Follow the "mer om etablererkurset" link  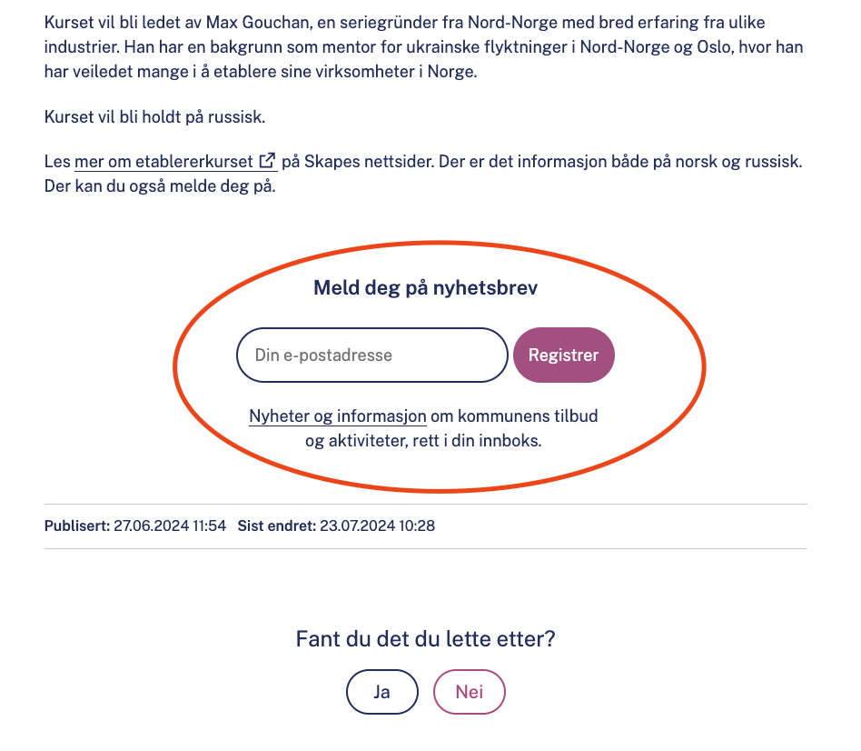[164, 162]
